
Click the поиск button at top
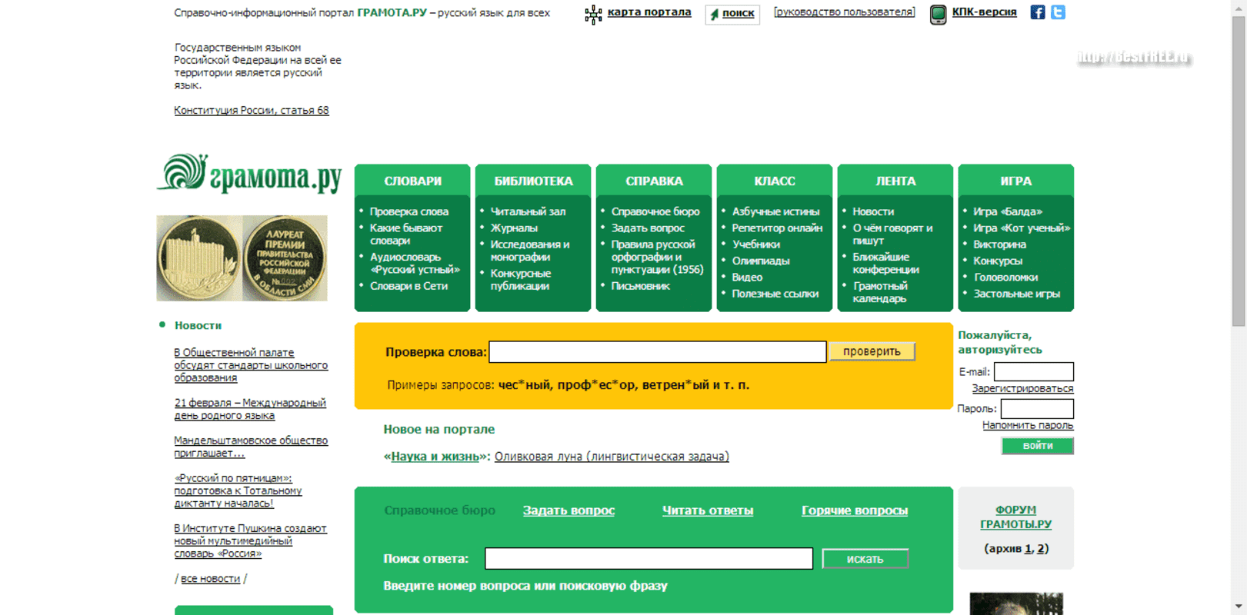pyautogui.click(x=732, y=14)
